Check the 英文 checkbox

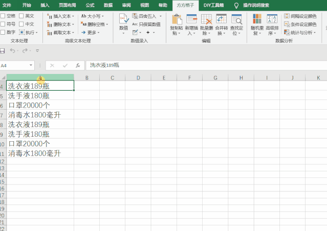click(21, 16)
